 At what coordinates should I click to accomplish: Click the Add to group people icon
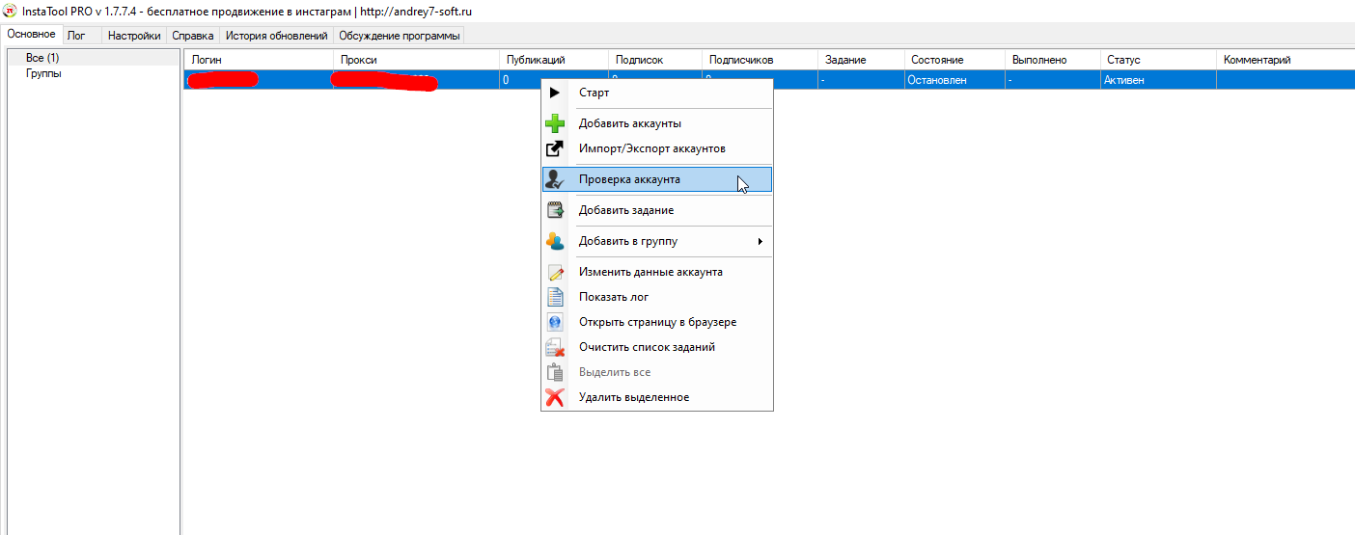tap(555, 241)
